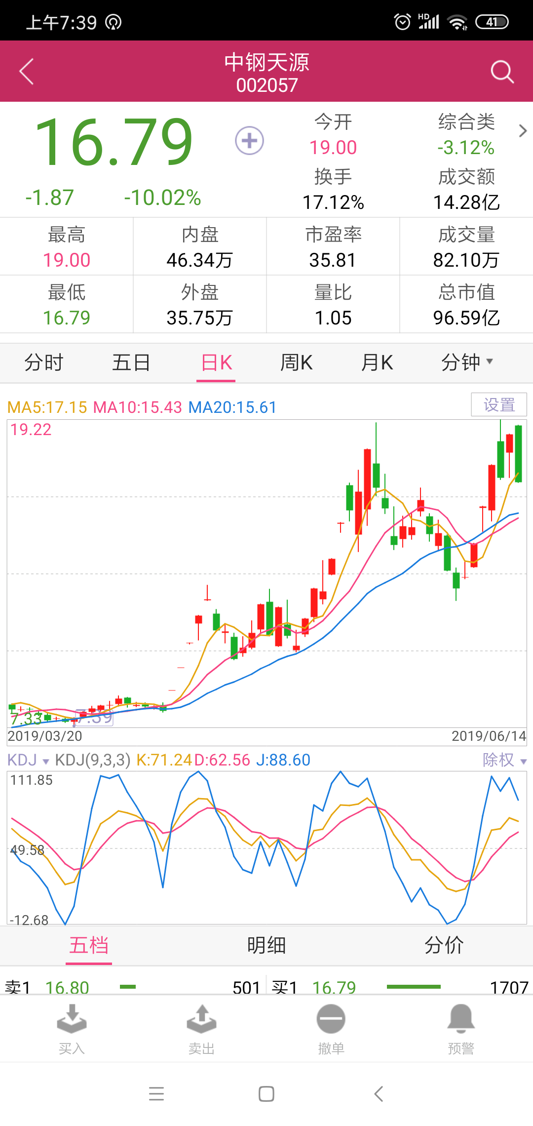Screen dimensions: 533x1126
Task: Add stock to watchlist plus icon
Action: (x=249, y=141)
